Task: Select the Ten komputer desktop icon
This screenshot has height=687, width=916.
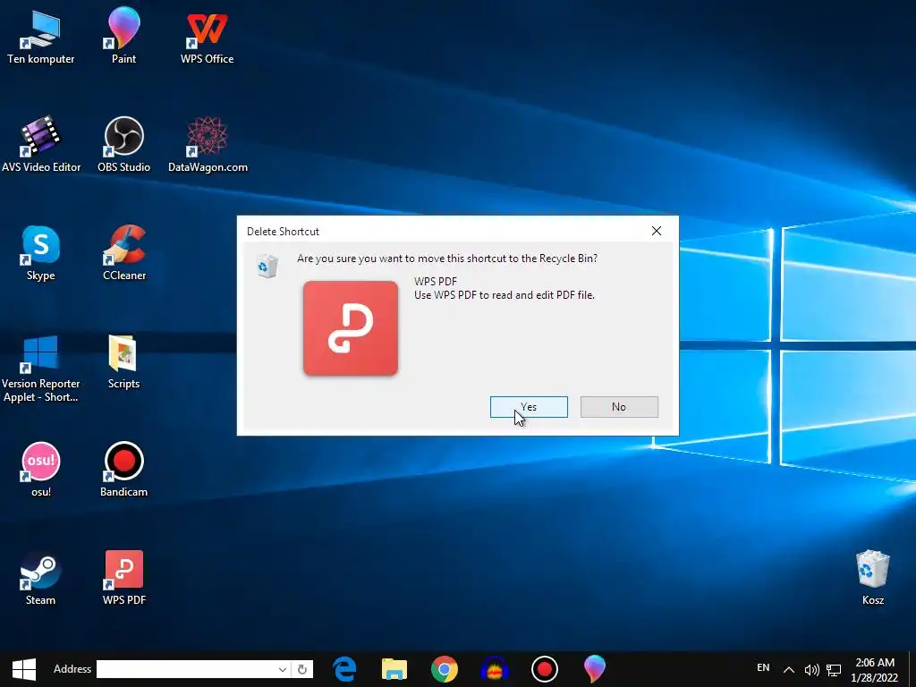Action: click(41, 36)
